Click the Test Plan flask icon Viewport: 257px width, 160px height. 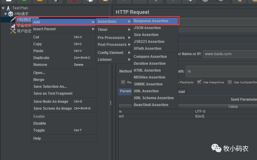8,8
